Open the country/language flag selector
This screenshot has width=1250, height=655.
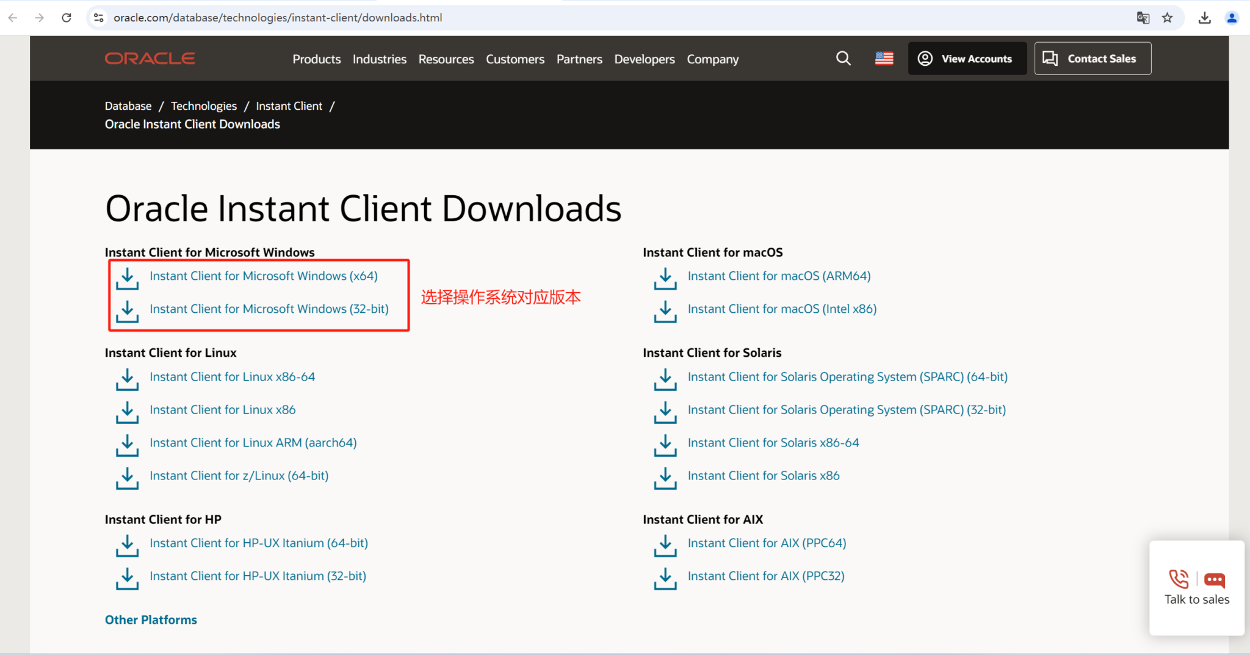[883, 59]
